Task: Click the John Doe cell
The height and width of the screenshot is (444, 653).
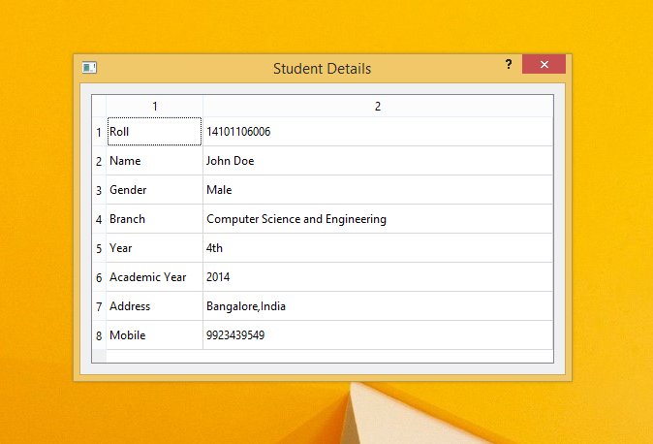Action: (378, 161)
